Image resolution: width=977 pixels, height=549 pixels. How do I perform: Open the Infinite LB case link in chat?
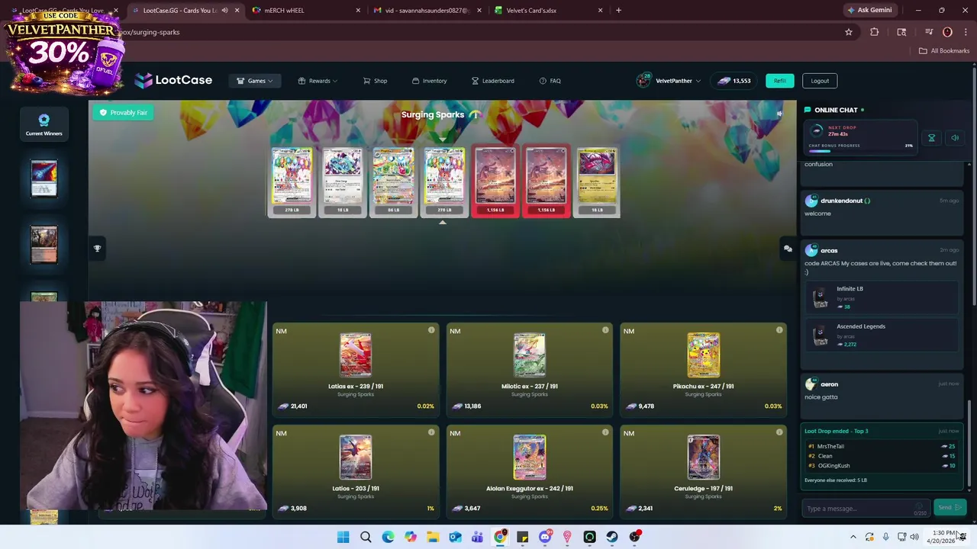[x=882, y=298]
